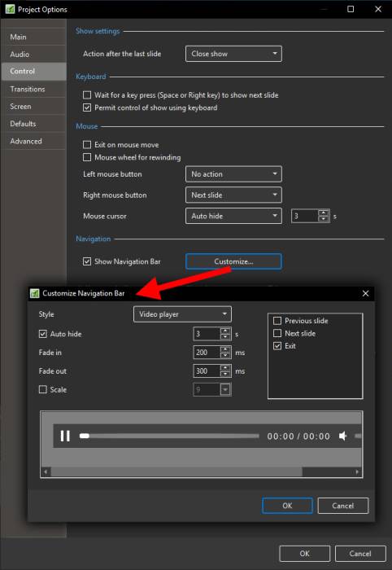Click Cancel in Customize Navigation Bar dialog
This screenshot has height=570, width=392.
tap(342, 506)
